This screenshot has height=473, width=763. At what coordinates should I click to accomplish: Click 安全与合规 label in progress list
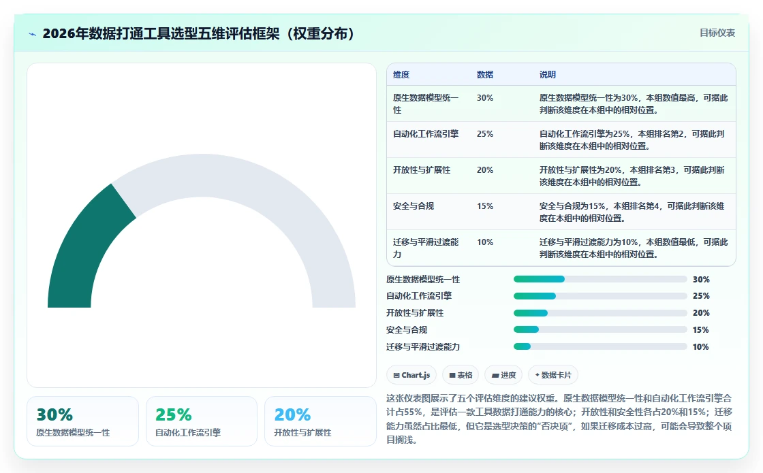click(x=406, y=329)
